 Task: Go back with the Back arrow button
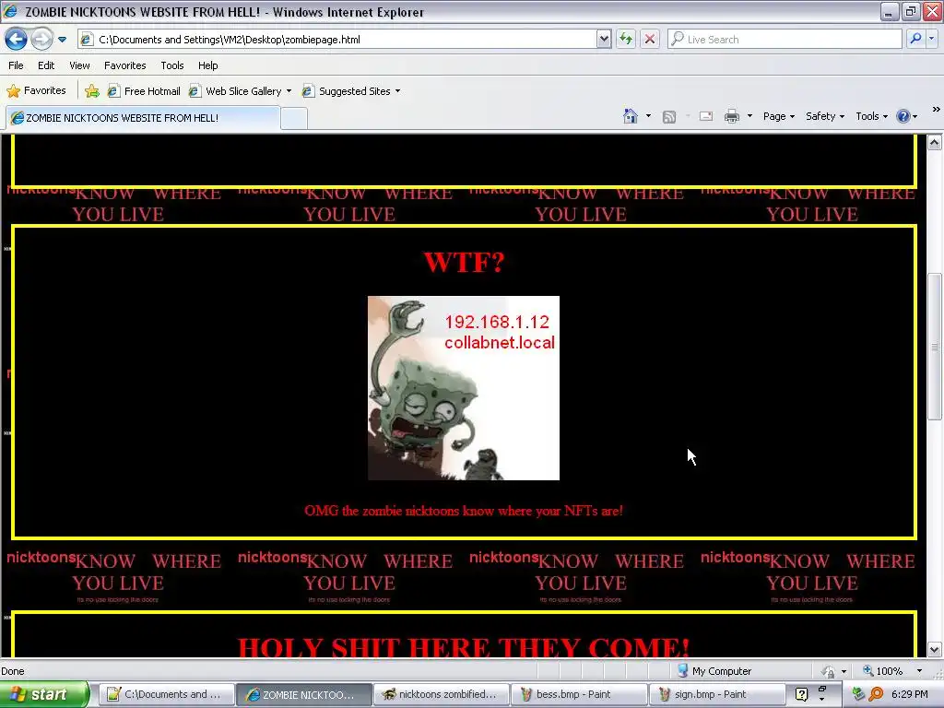pos(17,40)
